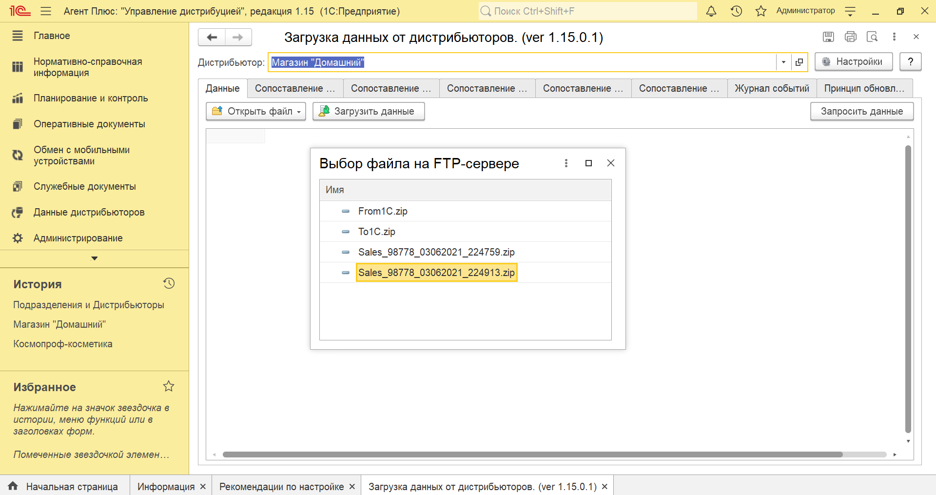936x495 pixels.
Task: Select Sales_98778_03062021_224913.zip file
Action: [x=466, y=273]
